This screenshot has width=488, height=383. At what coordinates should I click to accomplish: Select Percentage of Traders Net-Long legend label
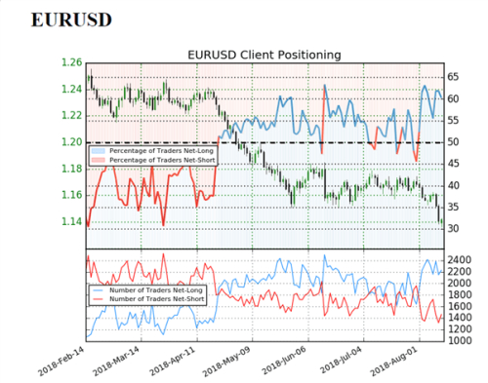161,151
